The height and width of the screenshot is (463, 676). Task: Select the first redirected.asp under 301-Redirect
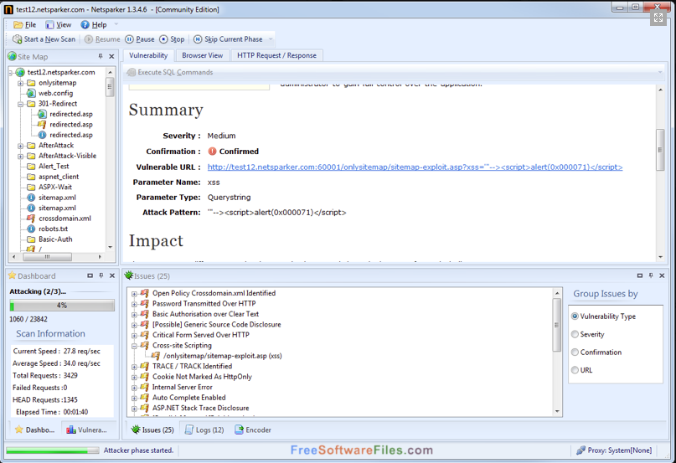70,114
